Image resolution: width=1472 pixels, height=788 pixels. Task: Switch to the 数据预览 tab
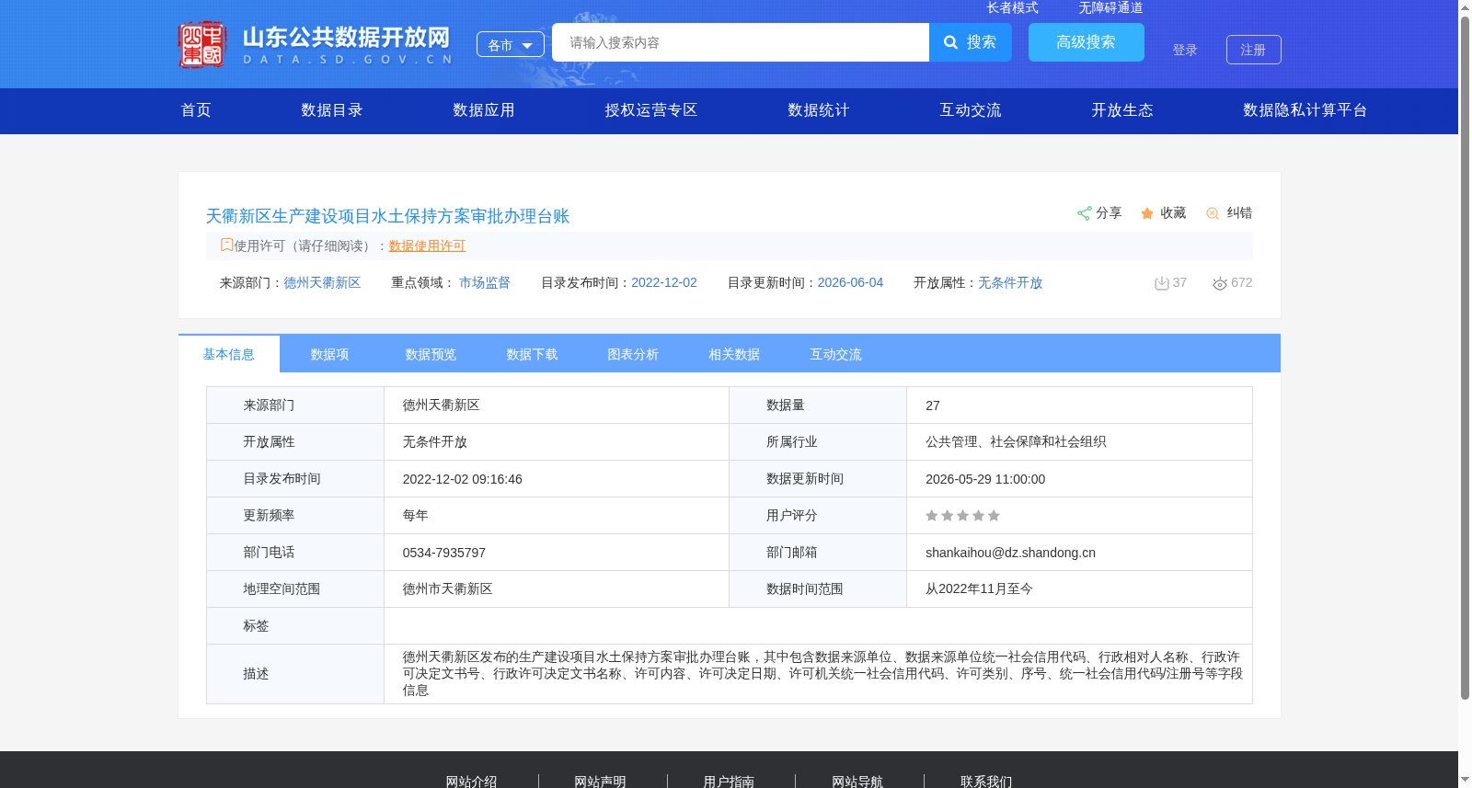tap(431, 354)
